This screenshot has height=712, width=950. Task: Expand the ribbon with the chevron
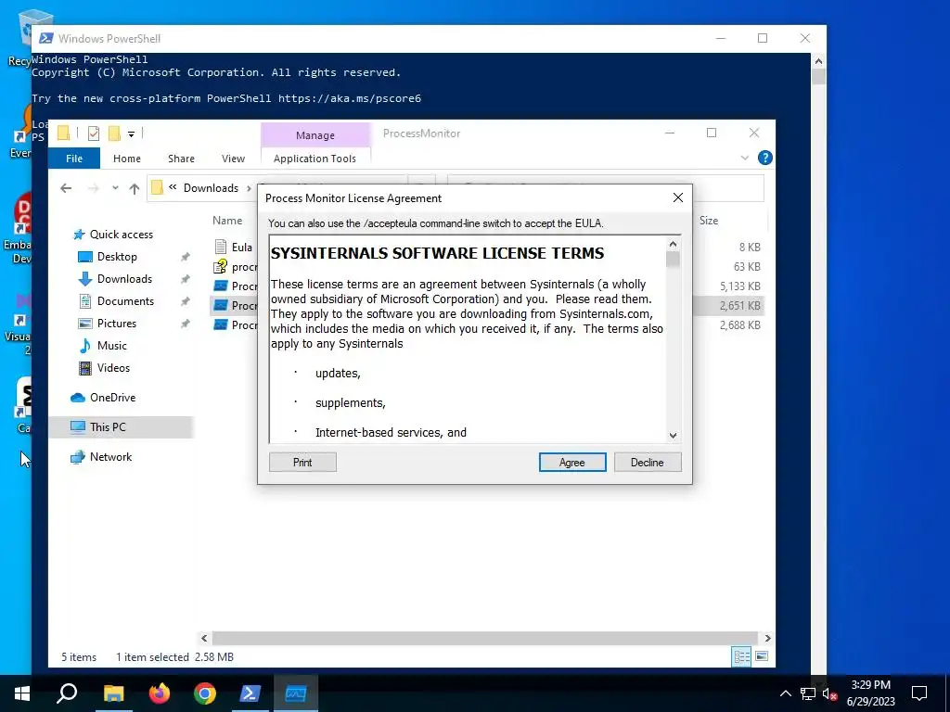pyautogui.click(x=745, y=158)
